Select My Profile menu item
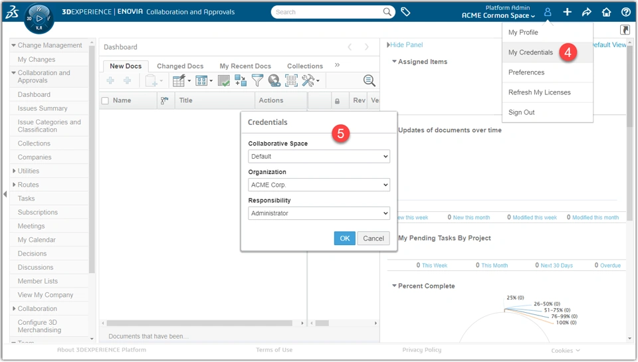This screenshot has width=638, height=362. [523, 32]
